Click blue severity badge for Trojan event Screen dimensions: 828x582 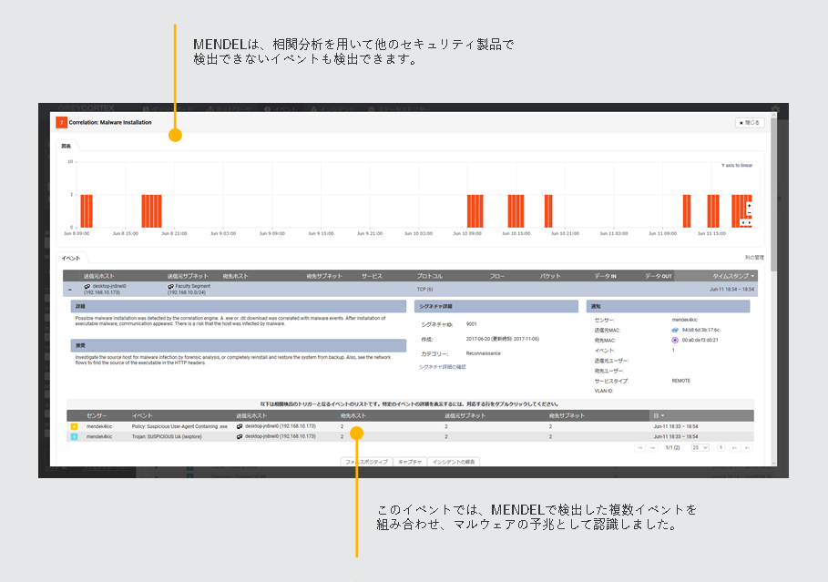coord(74,437)
